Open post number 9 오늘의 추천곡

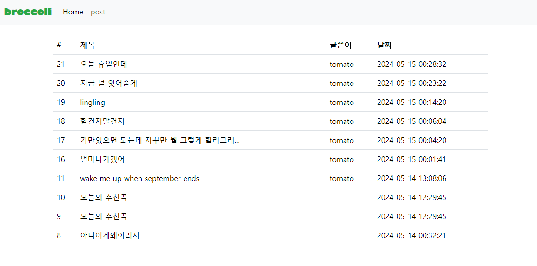(x=104, y=217)
